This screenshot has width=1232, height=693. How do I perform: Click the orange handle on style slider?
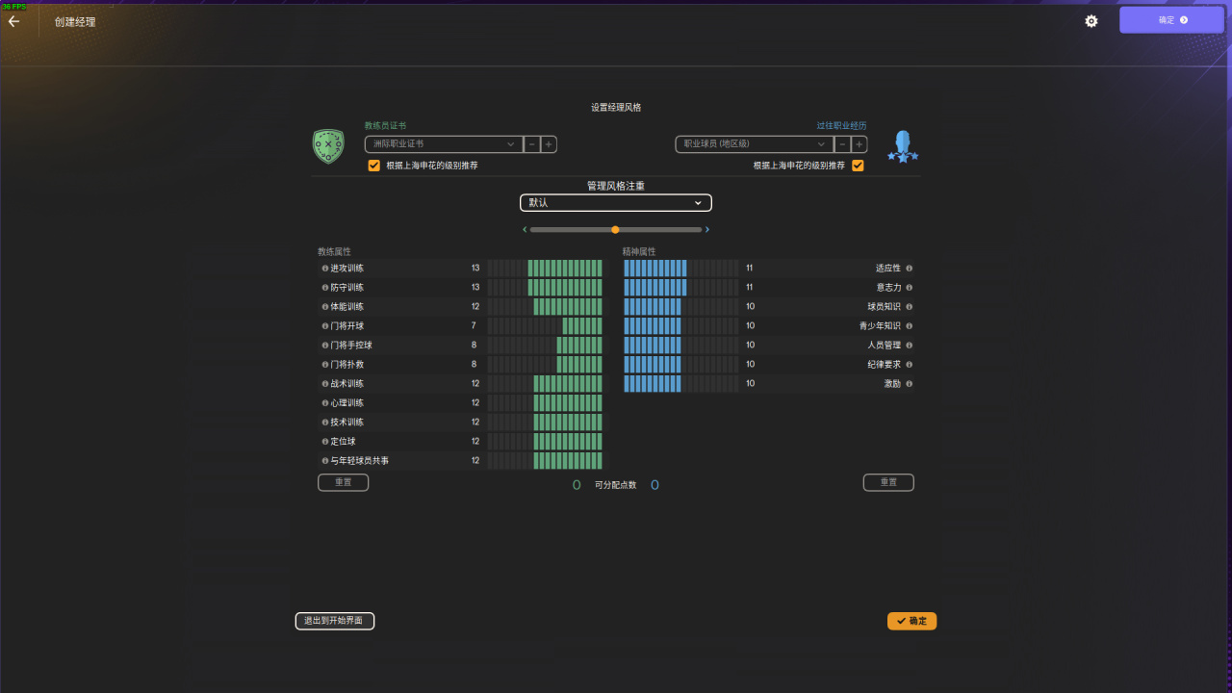[616, 230]
